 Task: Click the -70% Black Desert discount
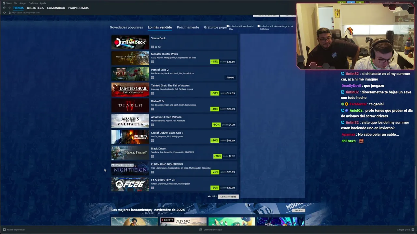click(218, 156)
